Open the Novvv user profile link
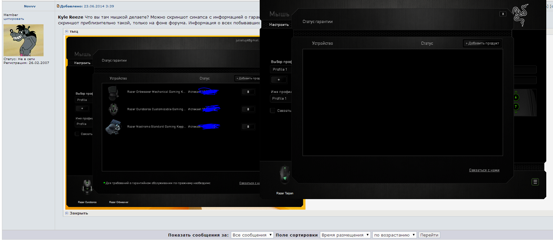This screenshot has width=553, height=240. (x=30, y=6)
